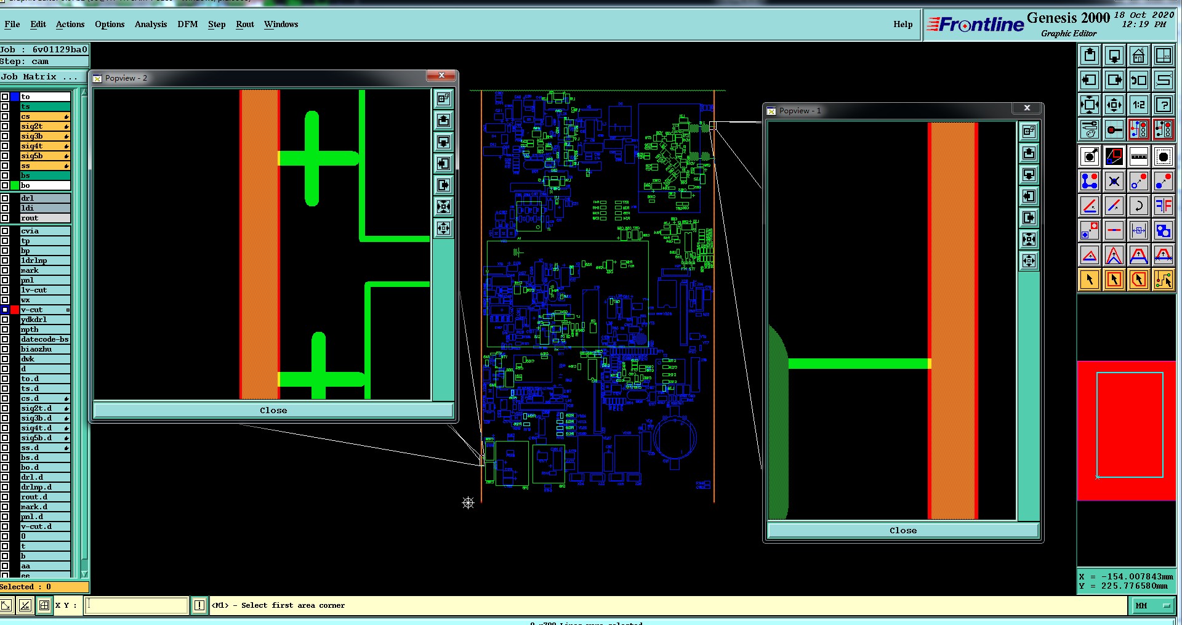Click the Home view icon
Viewport: 1182px width, 625px height.
[x=1139, y=55]
